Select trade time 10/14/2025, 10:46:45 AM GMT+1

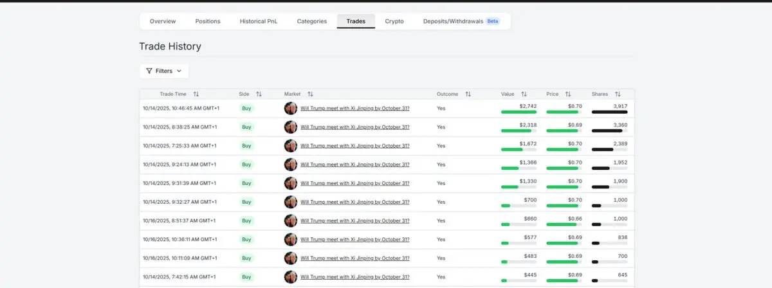181,108
